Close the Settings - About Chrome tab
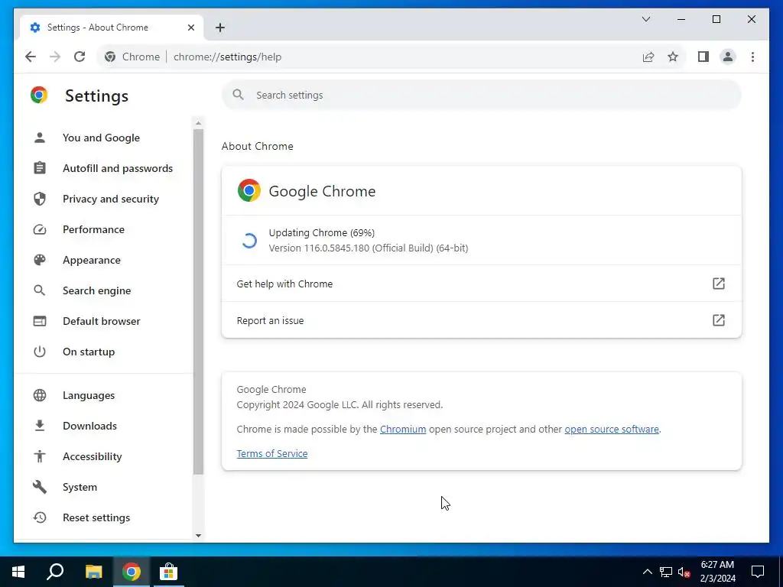 [x=190, y=28]
